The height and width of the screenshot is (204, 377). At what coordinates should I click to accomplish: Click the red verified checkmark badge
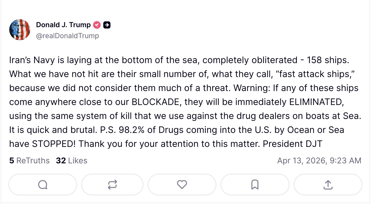(x=97, y=25)
